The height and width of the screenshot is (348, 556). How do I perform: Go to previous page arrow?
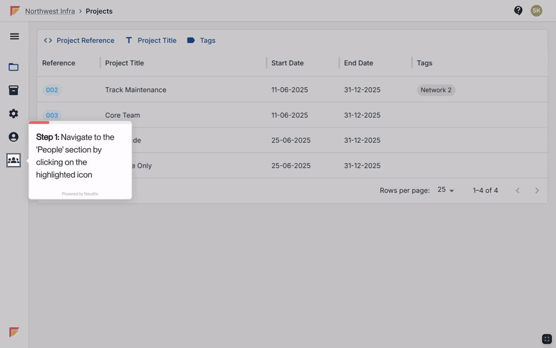[x=518, y=190]
